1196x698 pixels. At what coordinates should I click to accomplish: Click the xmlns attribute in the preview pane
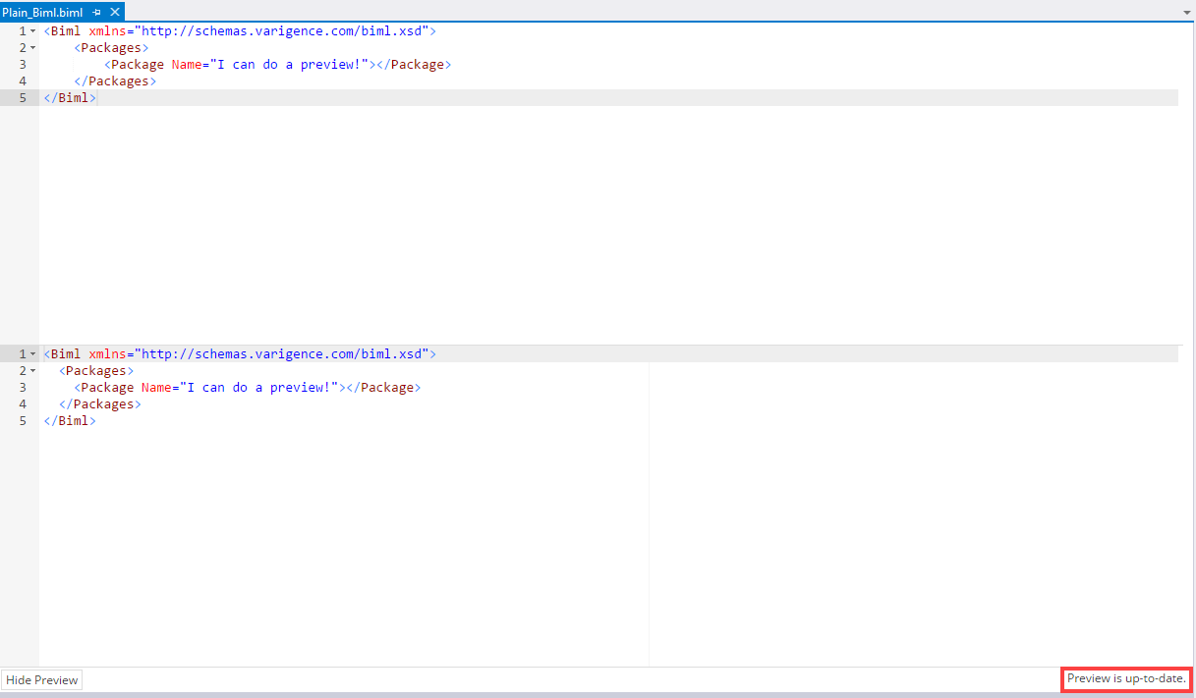[x=107, y=354]
